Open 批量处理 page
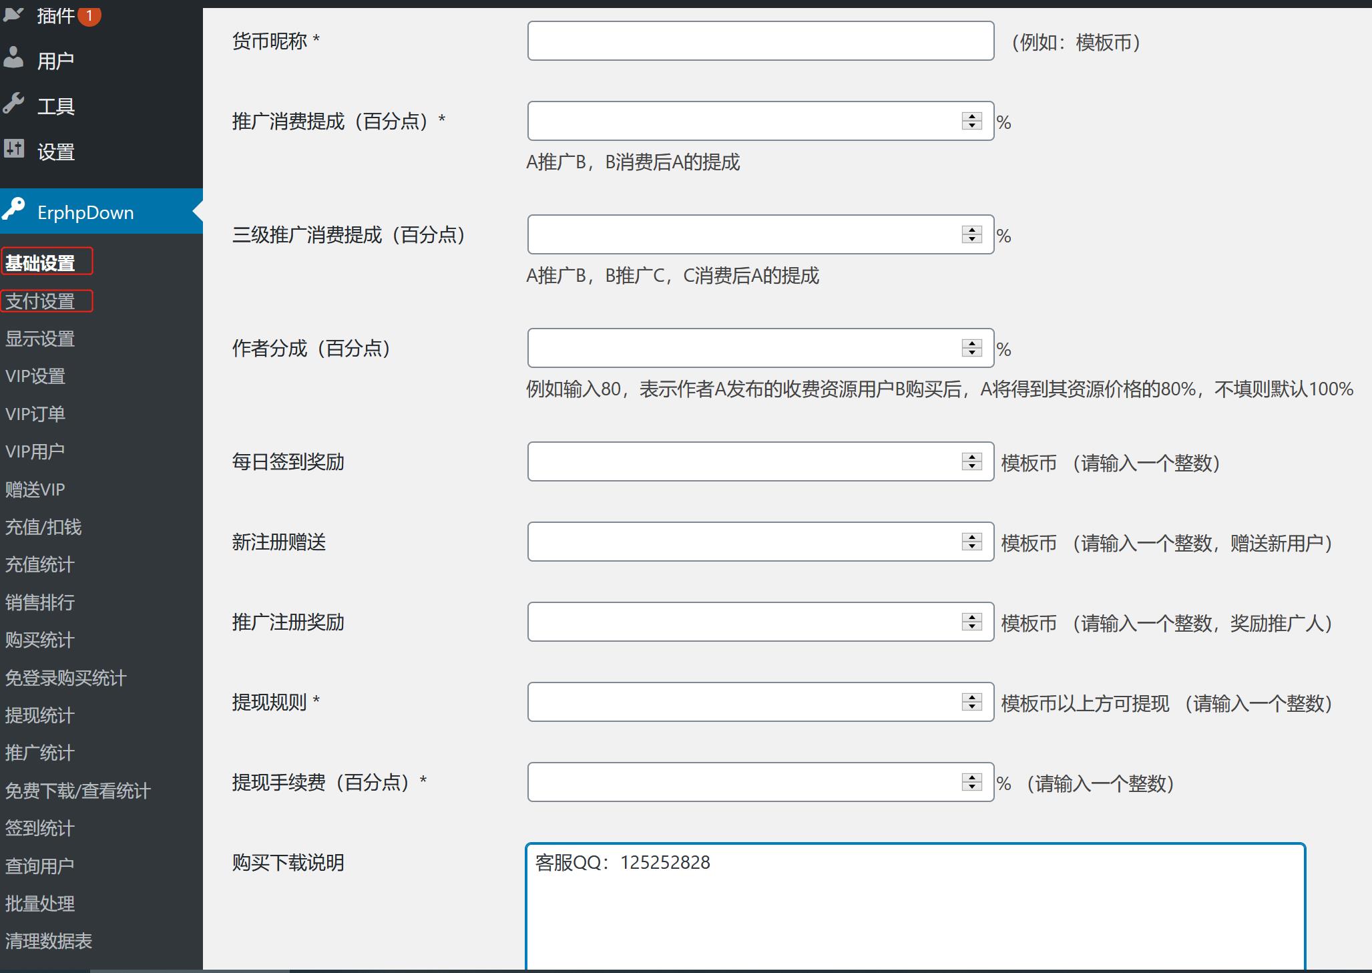This screenshot has width=1372, height=973. pos(40,904)
